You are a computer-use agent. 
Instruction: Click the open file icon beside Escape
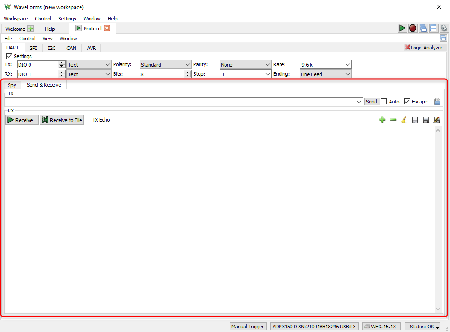coord(437,102)
